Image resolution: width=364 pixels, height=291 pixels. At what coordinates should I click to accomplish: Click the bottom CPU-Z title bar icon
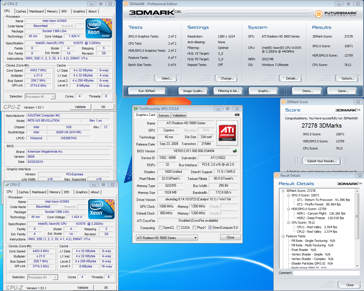click(x=7, y=184)
